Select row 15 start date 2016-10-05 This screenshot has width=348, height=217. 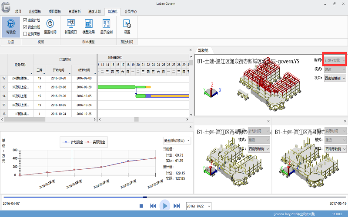tap(59, 105)
